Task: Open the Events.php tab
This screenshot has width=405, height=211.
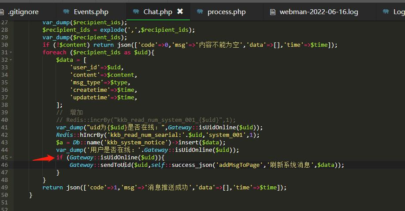Action: click(x=91, y=12)
